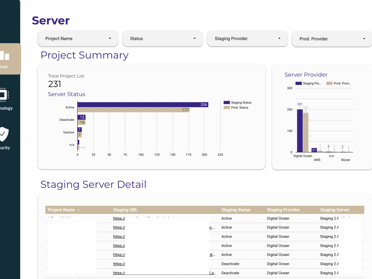Open the Technology chip icon in sidebar
This screenshot has width=372, height=279.
pyautogui.click(x=4, y=95)
